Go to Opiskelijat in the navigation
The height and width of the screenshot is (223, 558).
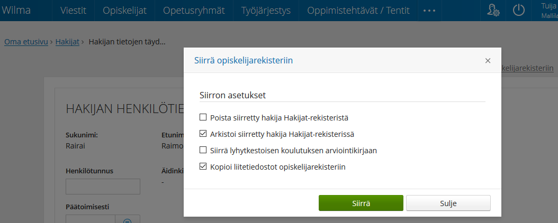click(x=124, y=10)
